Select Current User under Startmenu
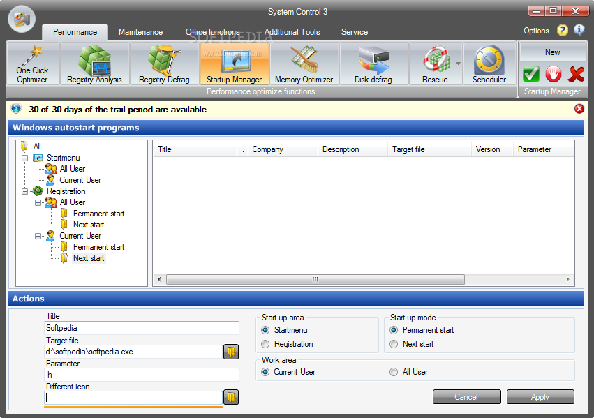 [80, 180]
